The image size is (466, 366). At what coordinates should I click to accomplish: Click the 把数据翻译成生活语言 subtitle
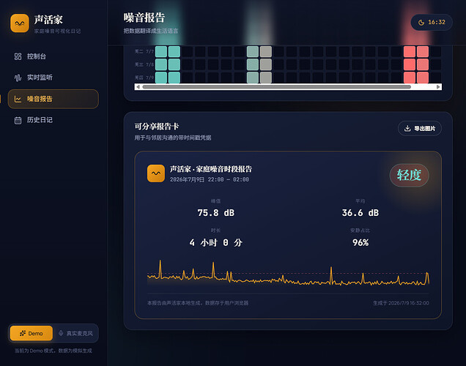point(151,31)
